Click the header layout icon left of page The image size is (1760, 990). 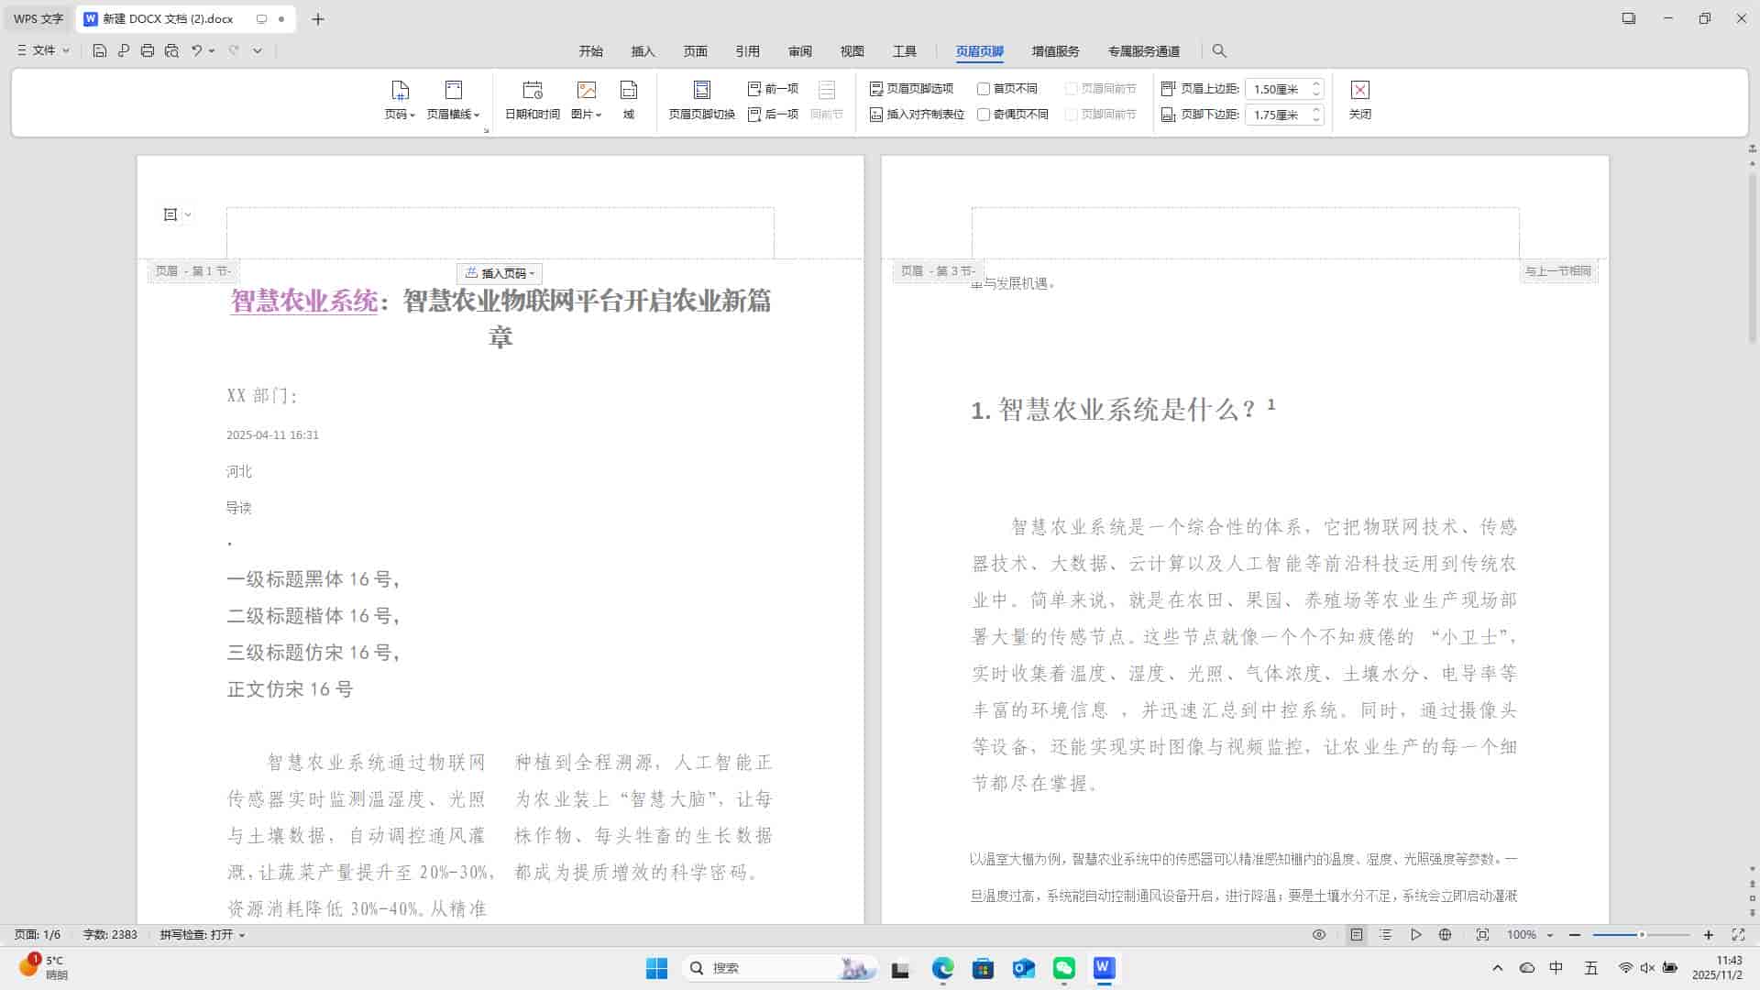(170, 214)
